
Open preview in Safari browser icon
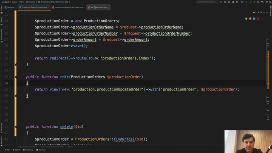[254, 19]
